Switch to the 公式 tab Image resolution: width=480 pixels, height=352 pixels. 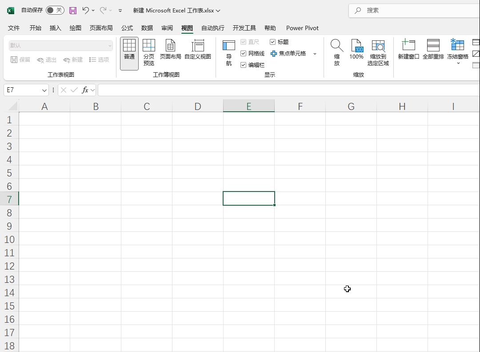pos(127,28)
